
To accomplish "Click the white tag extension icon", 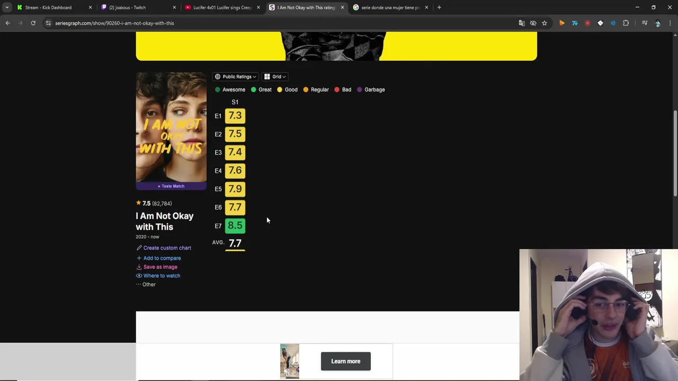I will click(x=600, y=23).
